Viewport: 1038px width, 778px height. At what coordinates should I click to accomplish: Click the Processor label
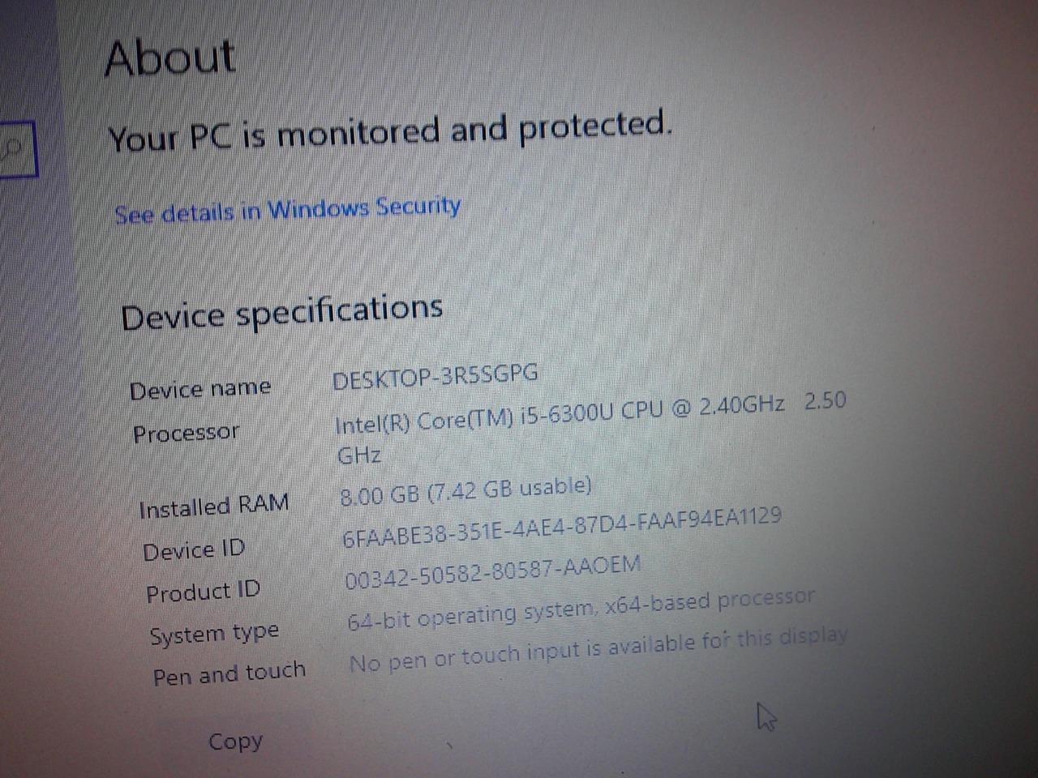(x=187, y=434)
